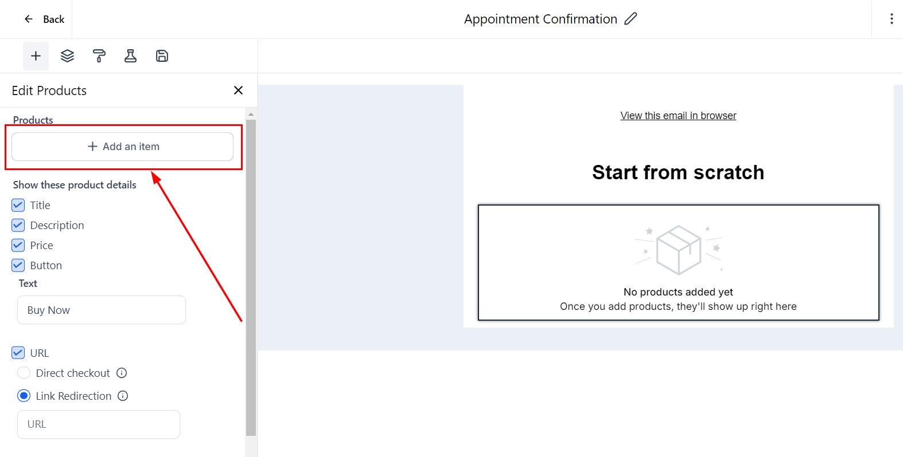903x457 pixels.
Task: Open the layers panel icon
Action: 68,56
